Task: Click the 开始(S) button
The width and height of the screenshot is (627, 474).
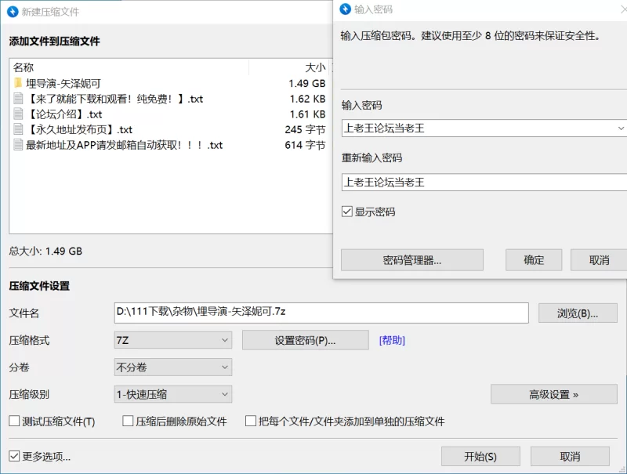Action: (x=480, y=457)
